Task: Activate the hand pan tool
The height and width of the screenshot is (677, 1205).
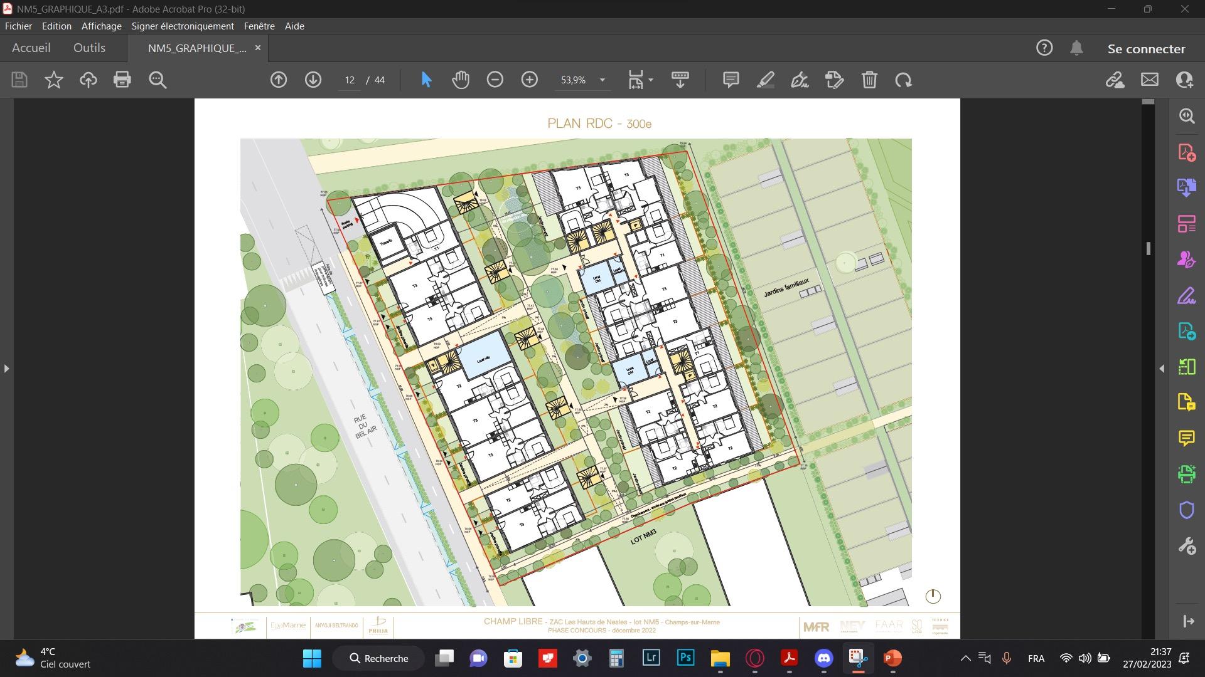Action: tap(461, 80)
